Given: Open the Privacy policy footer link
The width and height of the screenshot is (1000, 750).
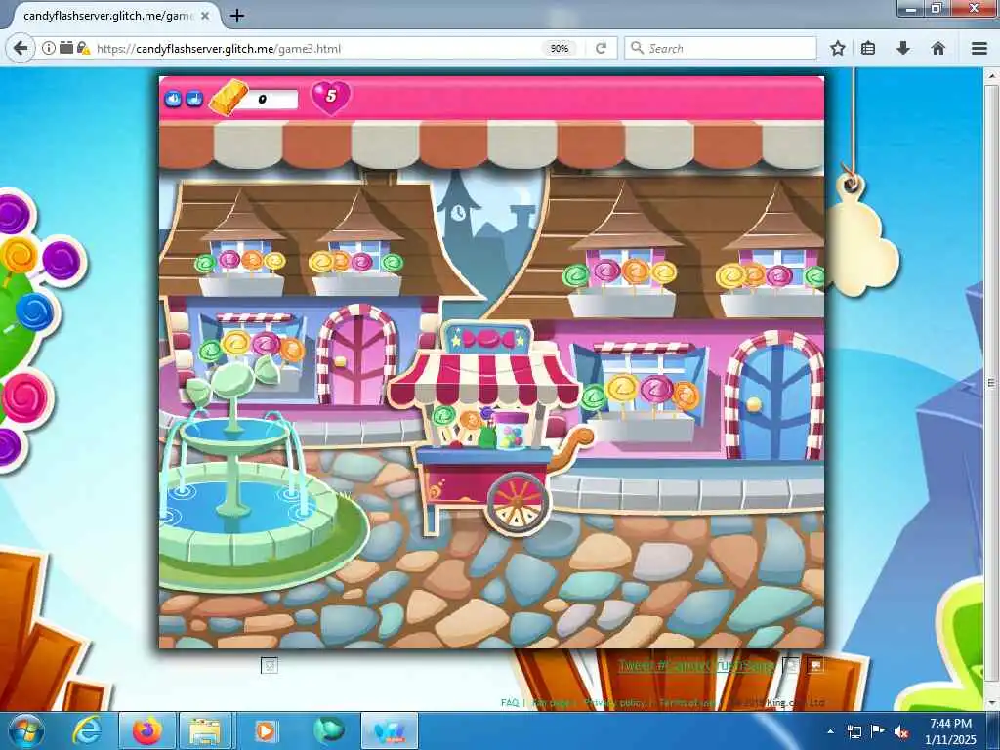Looking at the screenshot, I should (x=615, y=702).
